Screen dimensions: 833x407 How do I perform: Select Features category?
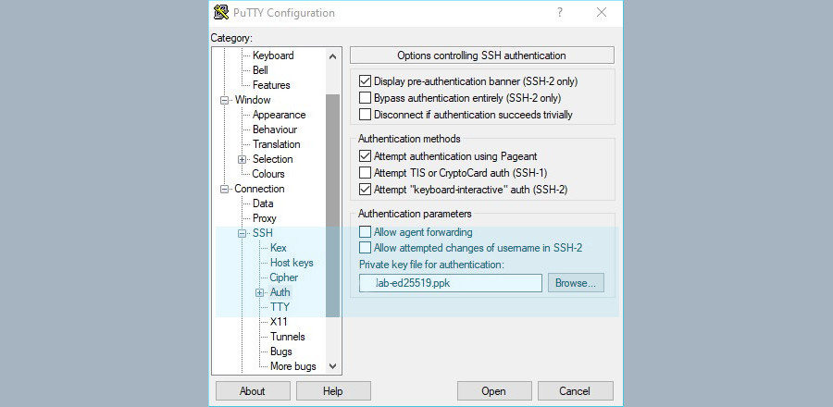[271, 85]
